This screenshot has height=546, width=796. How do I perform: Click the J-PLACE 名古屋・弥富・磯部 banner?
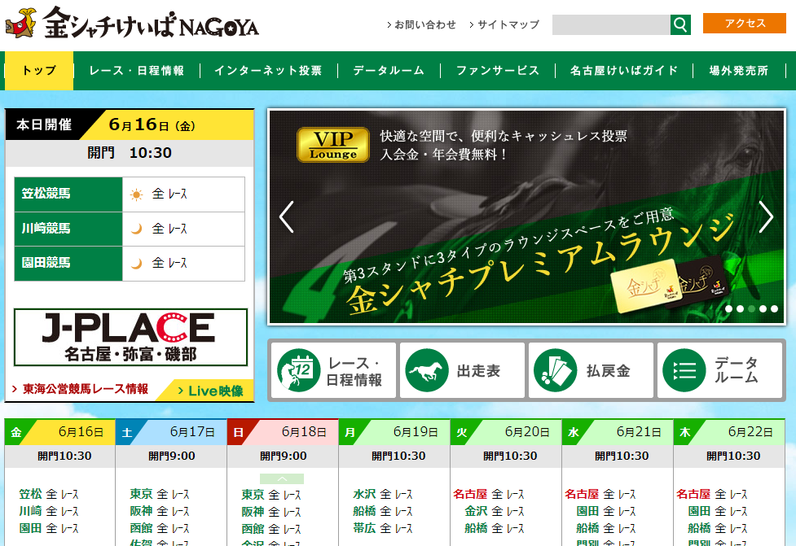click(x=130, y=337)
